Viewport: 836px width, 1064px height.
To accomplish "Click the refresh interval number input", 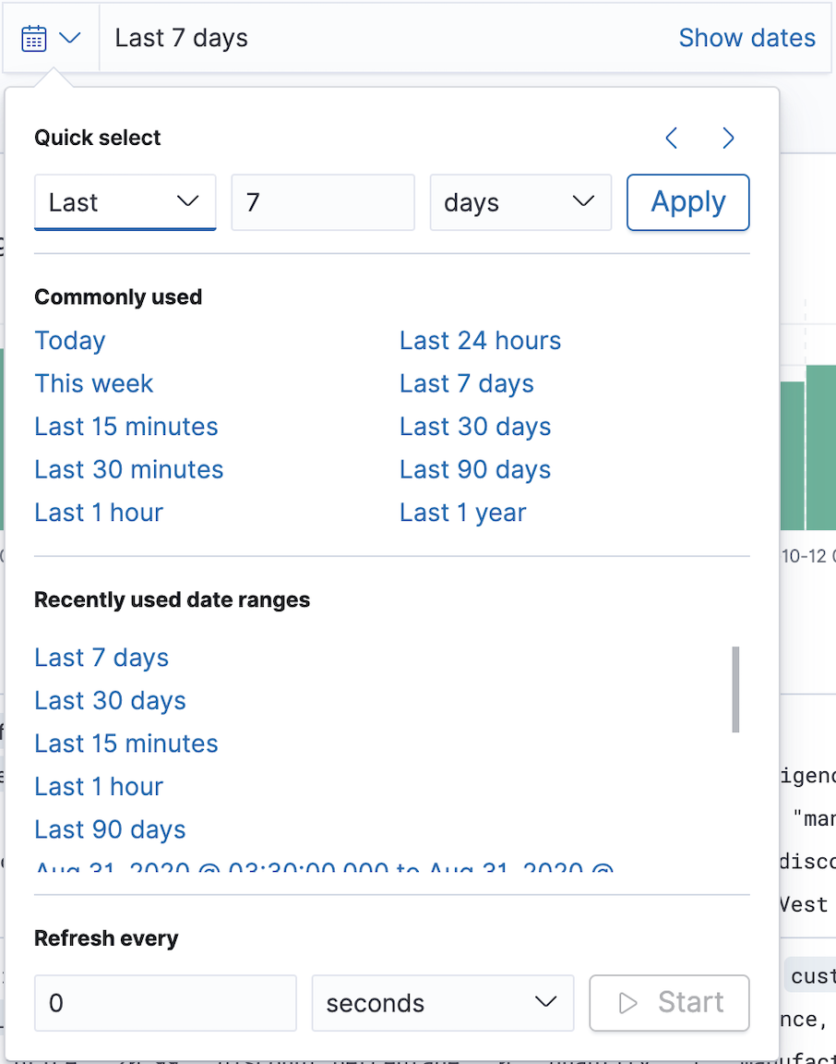I will tap(165, 1003).
